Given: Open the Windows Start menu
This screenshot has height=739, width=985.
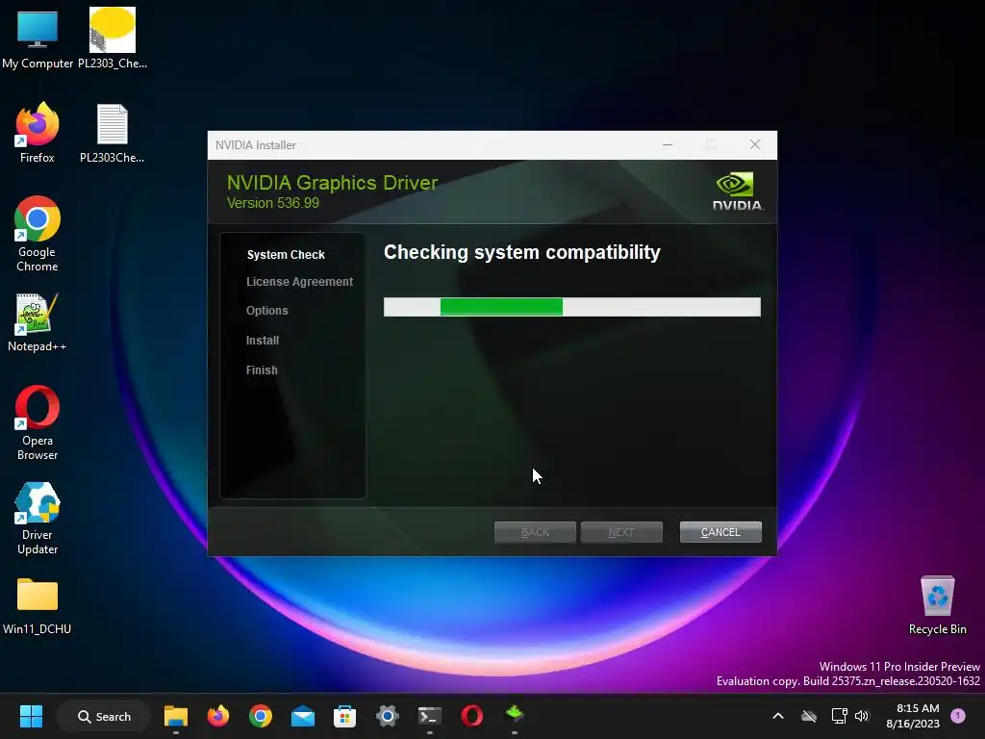Looking at the screenshot, I should click(31, 716).
